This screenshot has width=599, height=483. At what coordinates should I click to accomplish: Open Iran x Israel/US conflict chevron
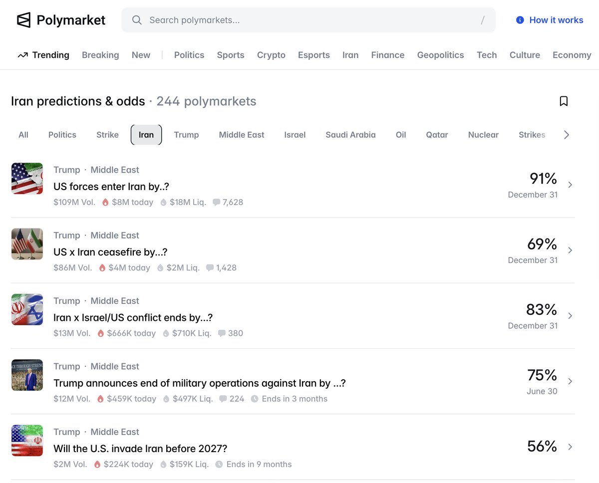tap(570, 315)
